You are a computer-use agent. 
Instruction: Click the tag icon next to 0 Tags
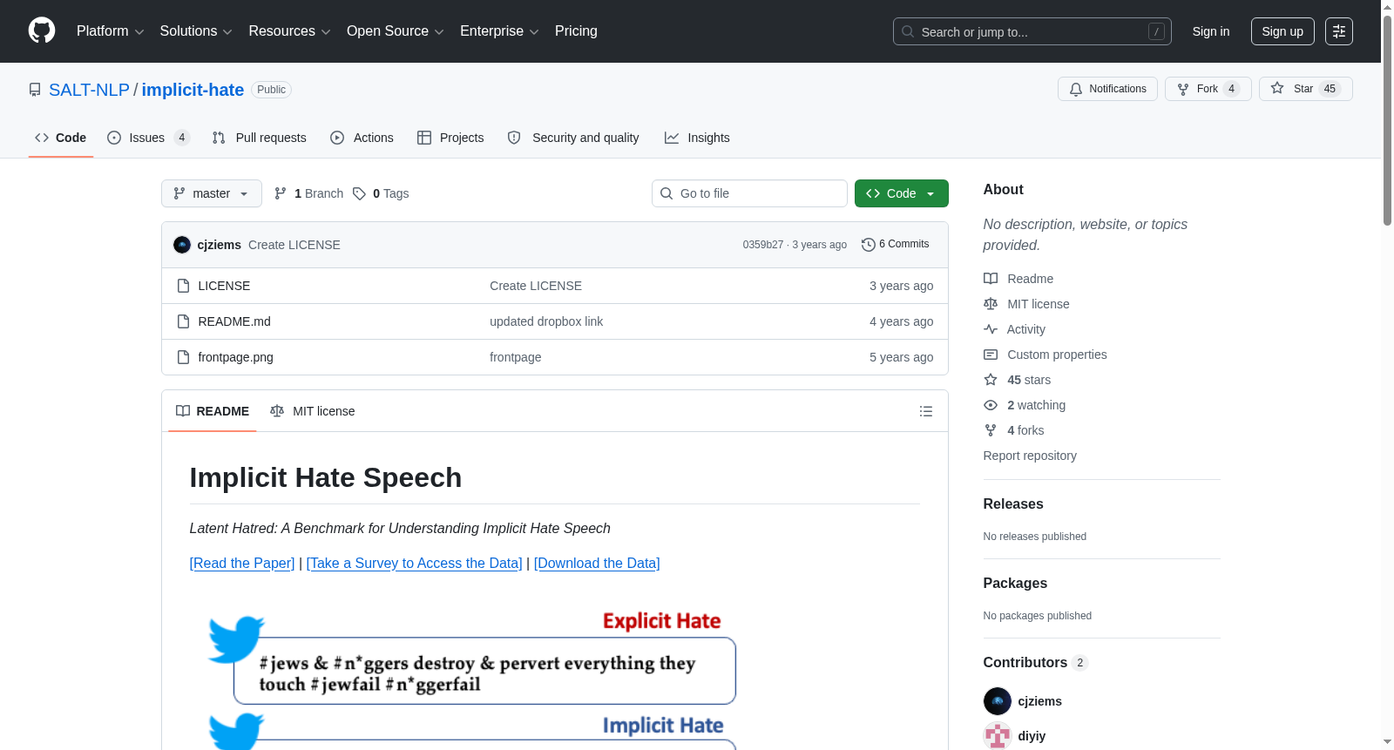pyautogui.click(x=359, y=193)
